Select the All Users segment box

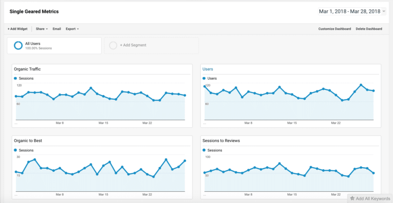coord(54,46)
